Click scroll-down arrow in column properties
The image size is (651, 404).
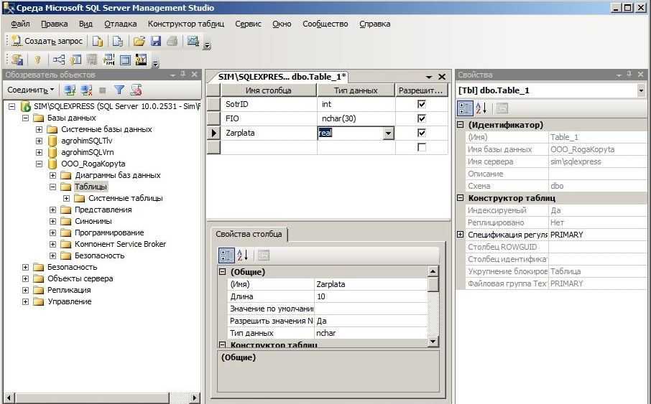point(433,342)
